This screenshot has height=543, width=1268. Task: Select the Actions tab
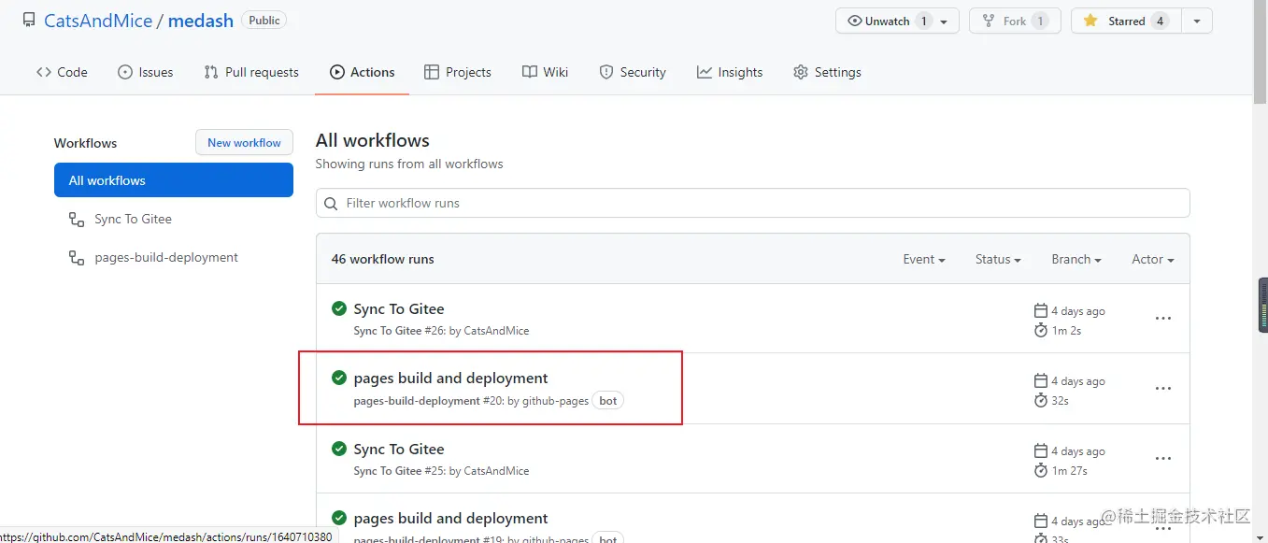point(363,72)
